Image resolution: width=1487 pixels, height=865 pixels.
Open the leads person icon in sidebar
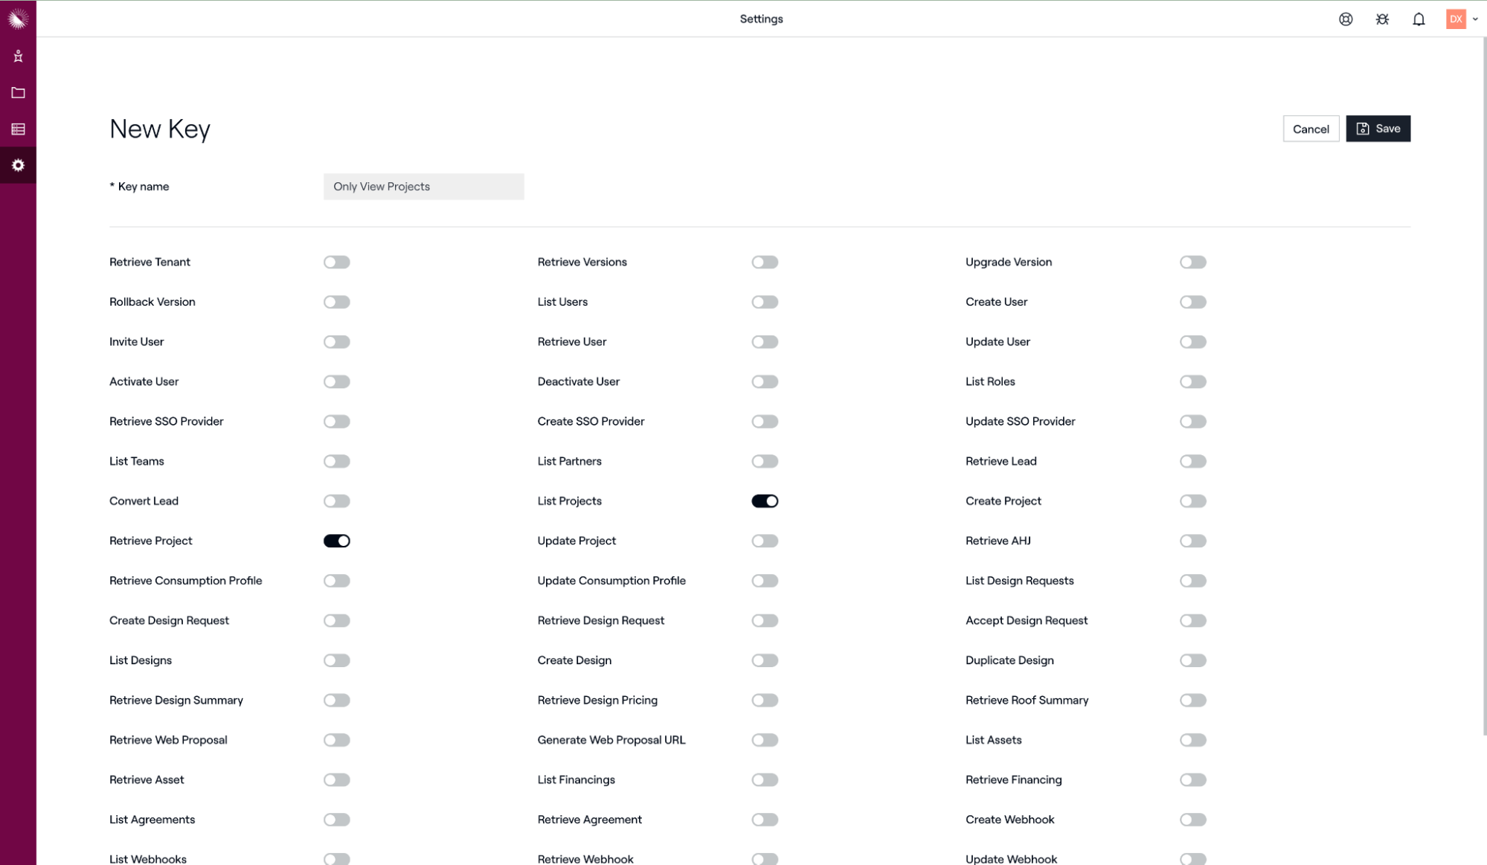tap(18, 57)
